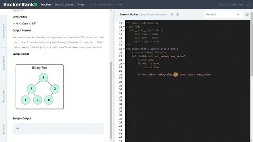
Task: Collapse code fold at line 23
Action: (x=124, y=64)
